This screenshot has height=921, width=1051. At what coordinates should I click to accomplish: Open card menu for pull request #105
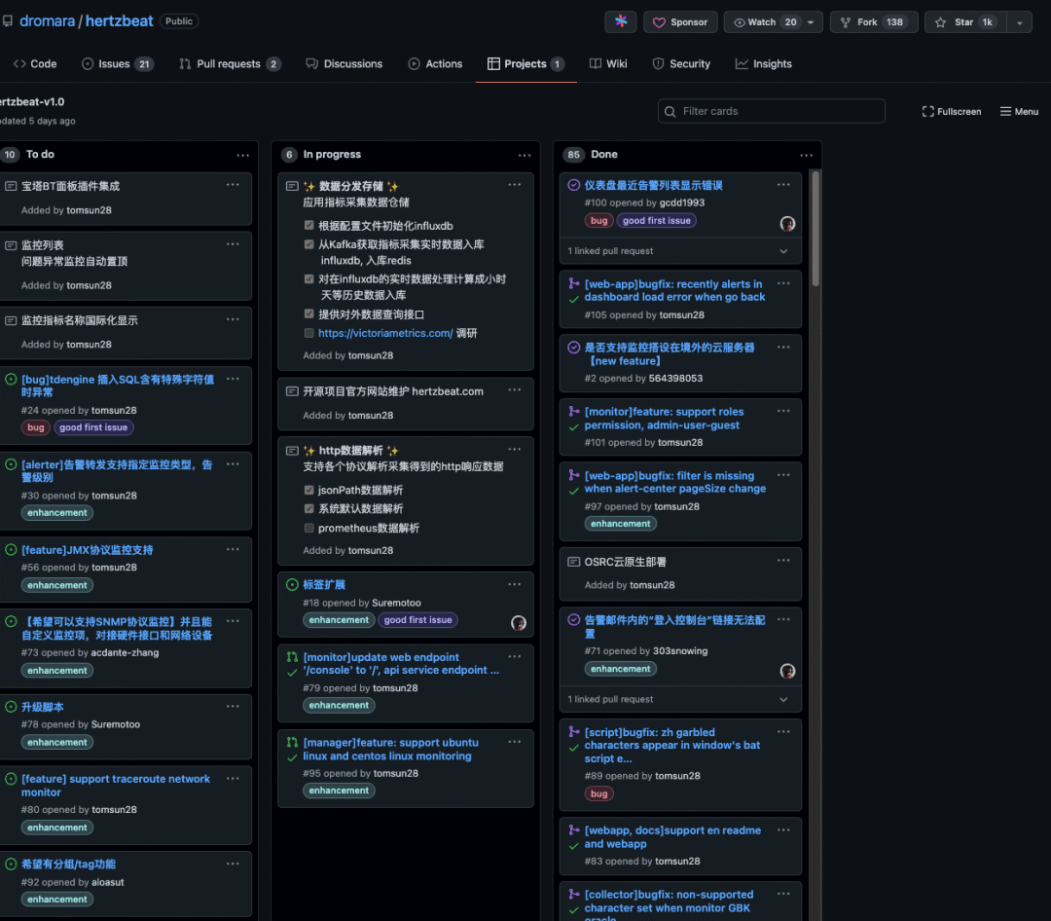click(783, 283)
